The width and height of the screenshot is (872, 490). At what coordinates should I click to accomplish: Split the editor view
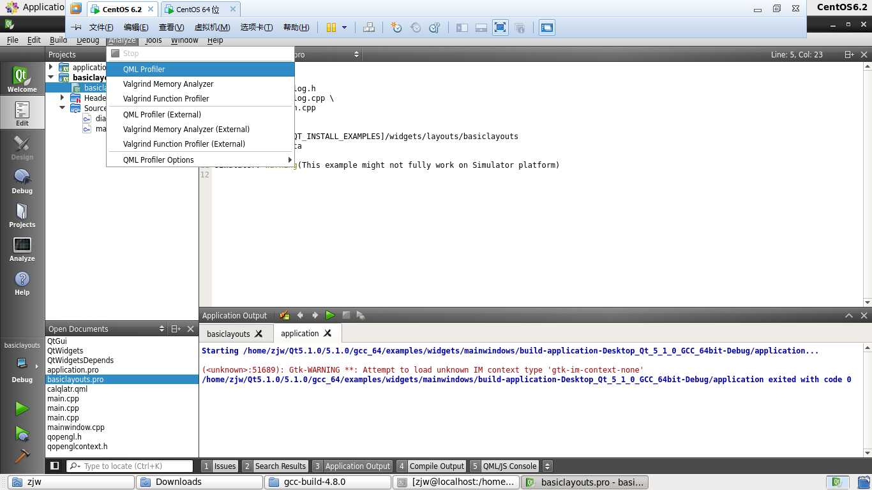click(850, 54)
